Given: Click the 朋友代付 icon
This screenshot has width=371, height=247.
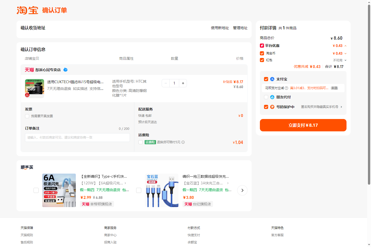Looking at the screenshot, I should (272, 97).
